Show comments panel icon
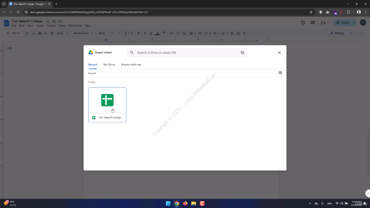This screenshot has height=208, width=370. click(312, 23)
